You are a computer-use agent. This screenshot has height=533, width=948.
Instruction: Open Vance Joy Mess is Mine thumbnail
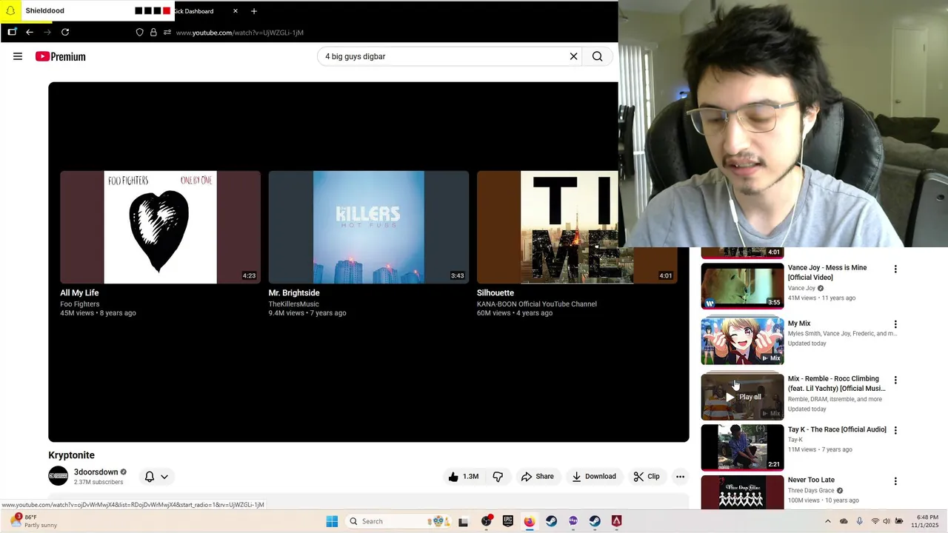[x=742, y=286]
